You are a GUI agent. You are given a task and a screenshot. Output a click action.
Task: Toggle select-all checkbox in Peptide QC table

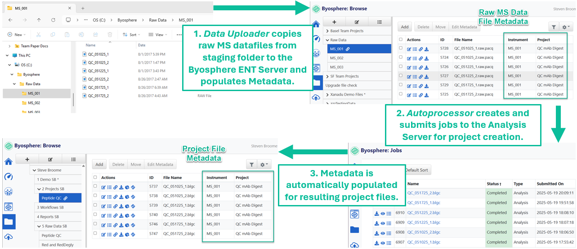(95, 177)
